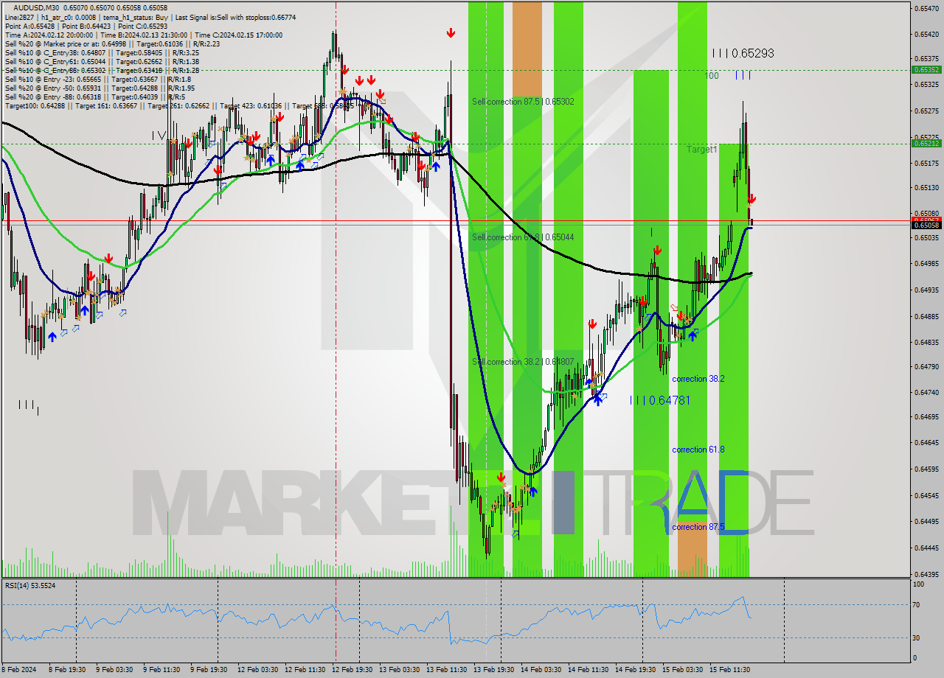Click the 0.64395 value on the price axis
Viewport: 944px width, 678px height.
point(926,574)
